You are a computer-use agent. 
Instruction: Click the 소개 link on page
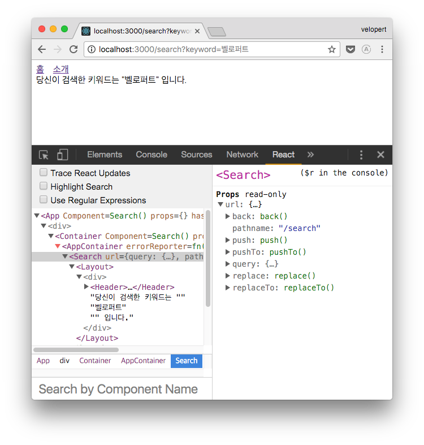60,69
